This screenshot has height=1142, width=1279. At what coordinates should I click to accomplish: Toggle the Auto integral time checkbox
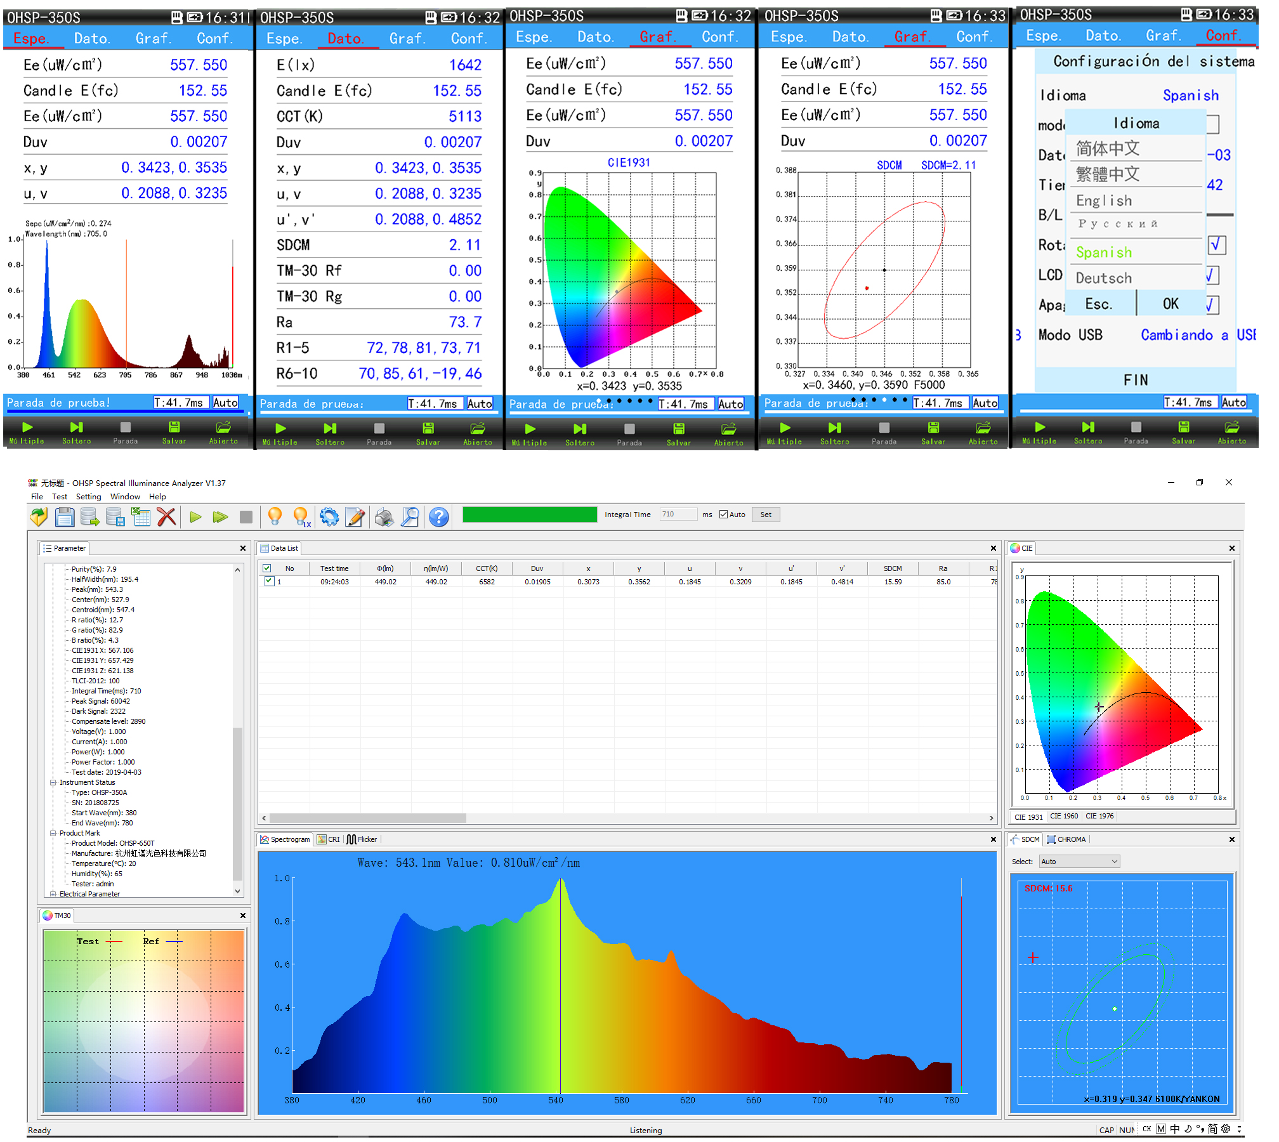click(x=723, y=515)
